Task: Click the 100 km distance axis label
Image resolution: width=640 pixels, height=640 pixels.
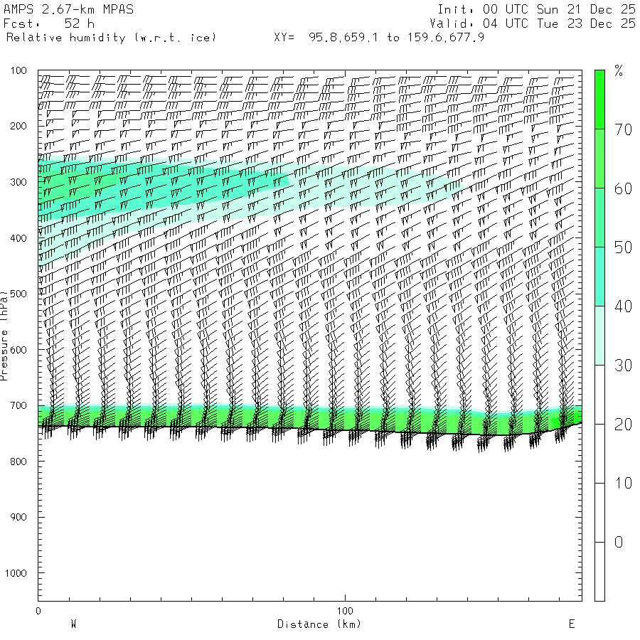Action: point(345,611)
